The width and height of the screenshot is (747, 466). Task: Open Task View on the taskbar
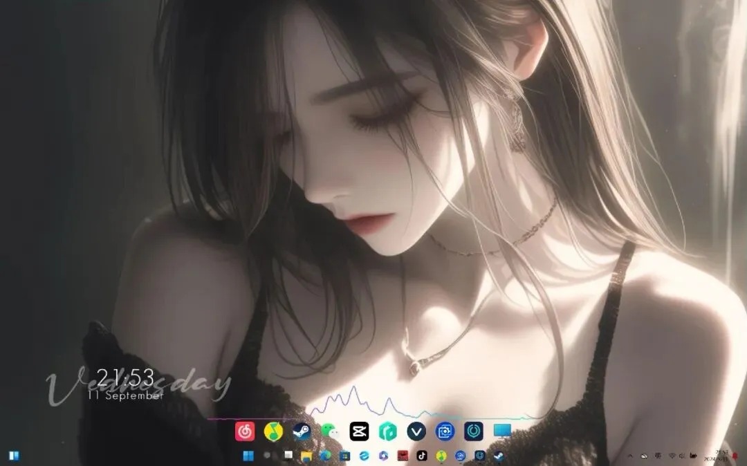(288, 454)
